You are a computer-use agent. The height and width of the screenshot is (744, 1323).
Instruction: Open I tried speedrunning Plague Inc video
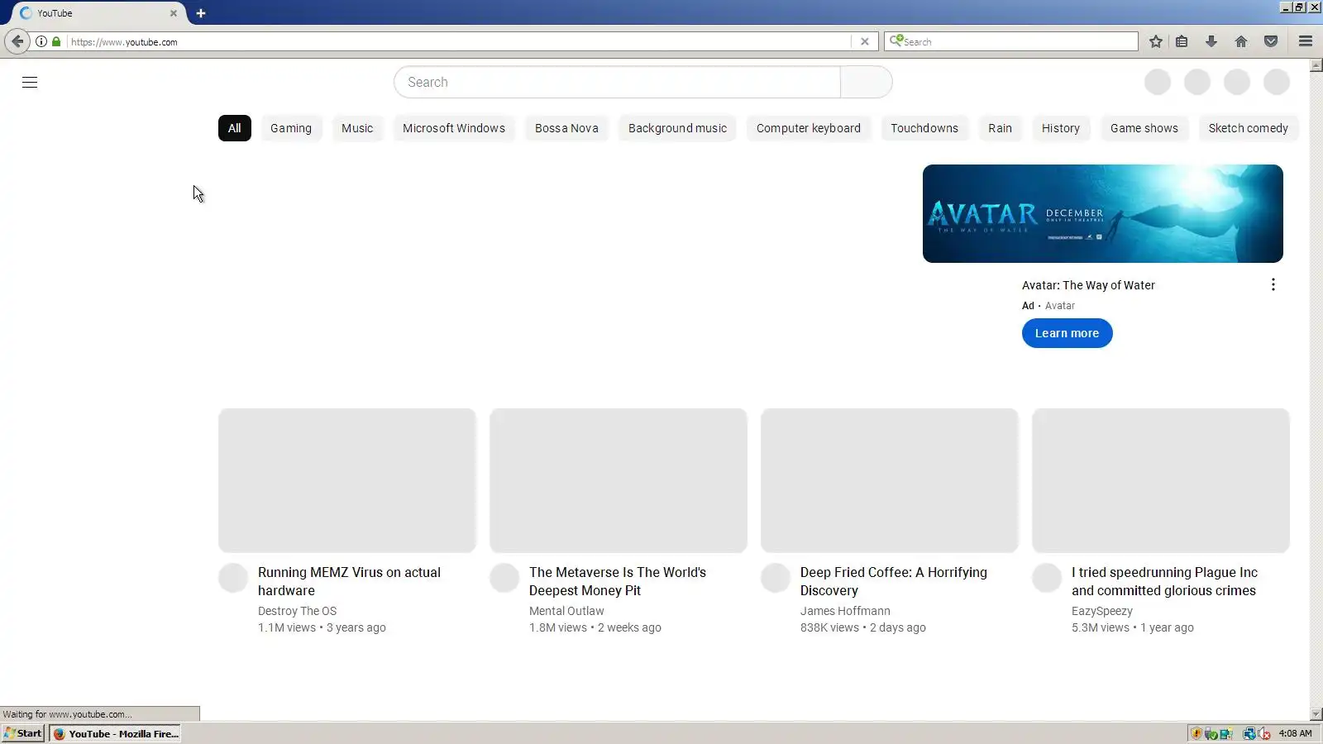click(1164, 581)
